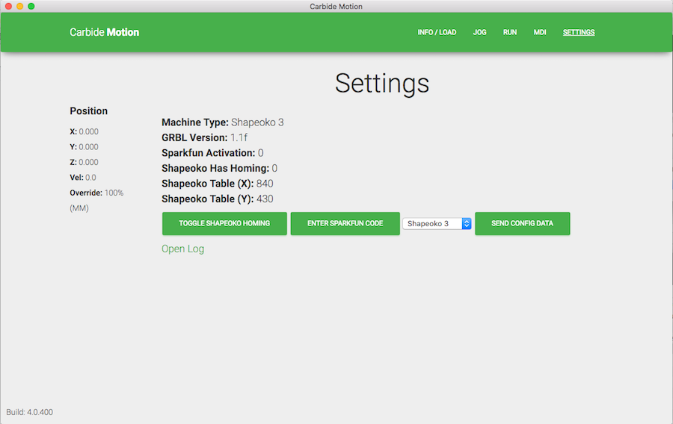Minimize the window with yellow button
This screenshot has height=424, width=673.
click(19, 6)
